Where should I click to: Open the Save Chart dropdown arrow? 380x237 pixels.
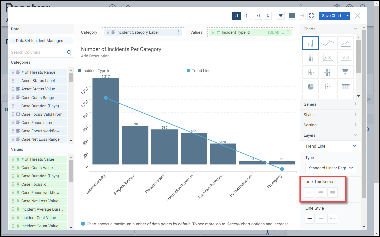point(348,16)
